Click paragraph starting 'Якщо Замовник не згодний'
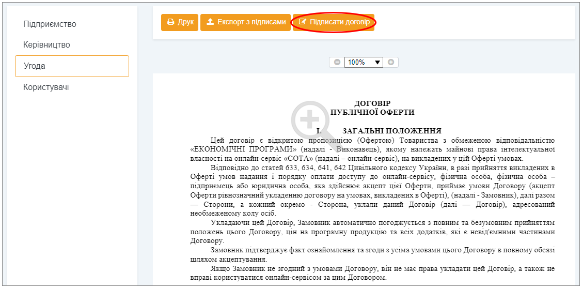 pyautogui.click(x=372, y=273)
